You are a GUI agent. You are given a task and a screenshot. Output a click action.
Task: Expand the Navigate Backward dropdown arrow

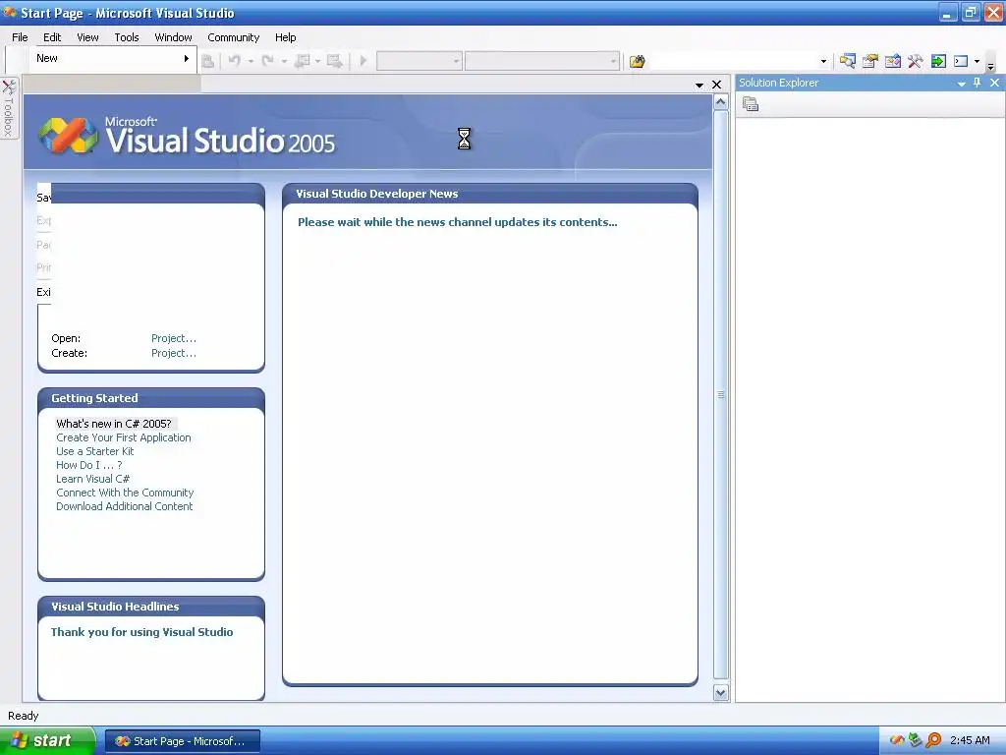click(x=317, y=62)
